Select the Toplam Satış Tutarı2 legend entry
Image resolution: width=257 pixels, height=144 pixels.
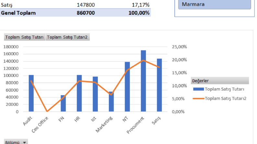pos(220,98)
